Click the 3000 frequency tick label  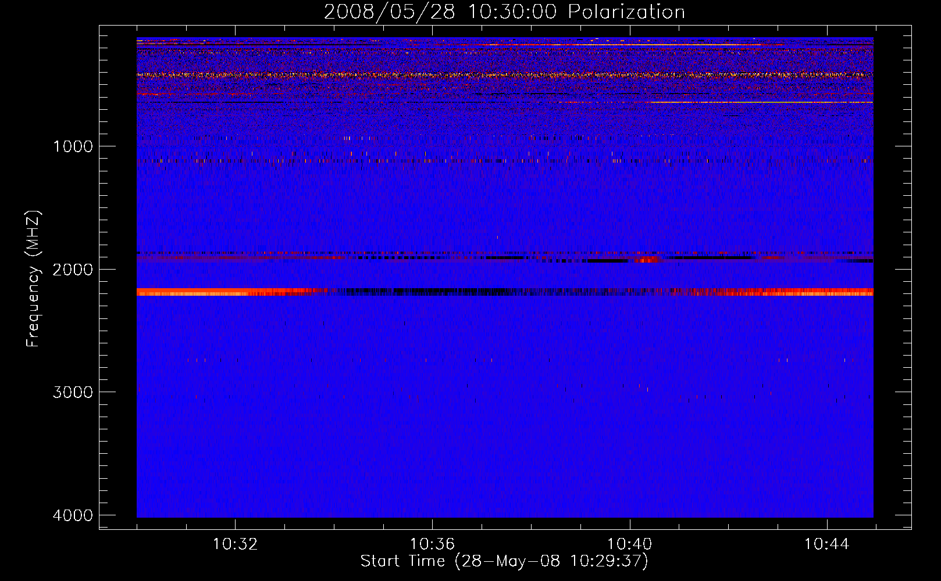pyautogui.click(x=73, y=392)
